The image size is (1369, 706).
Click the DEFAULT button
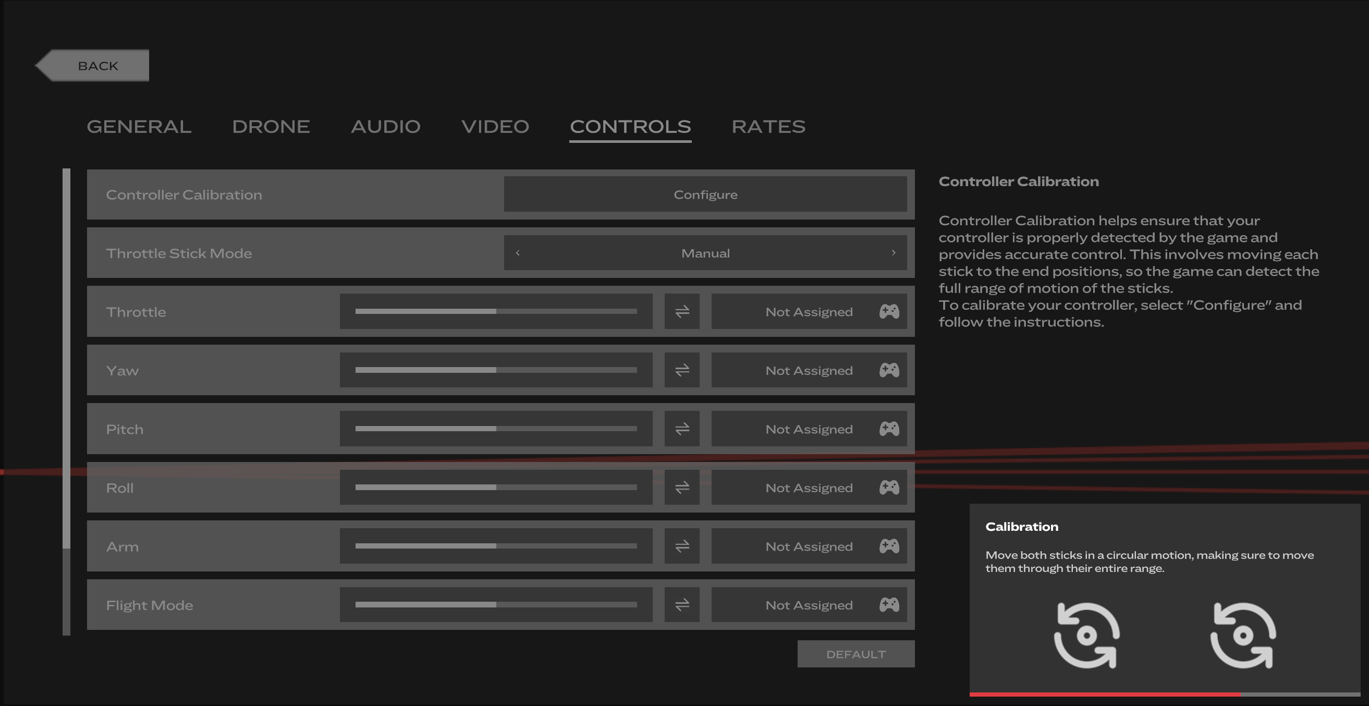point(855,654)
